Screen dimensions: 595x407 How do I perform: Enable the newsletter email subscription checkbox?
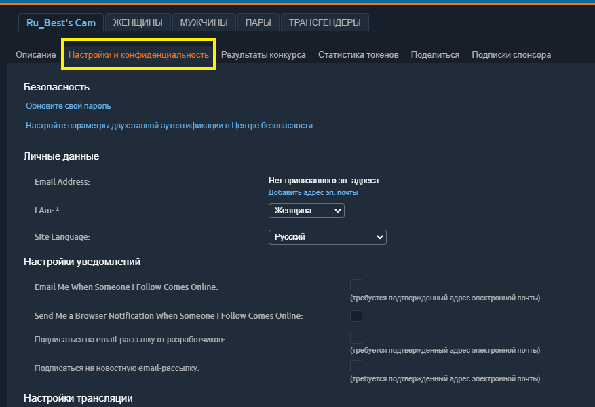(356, 366)
